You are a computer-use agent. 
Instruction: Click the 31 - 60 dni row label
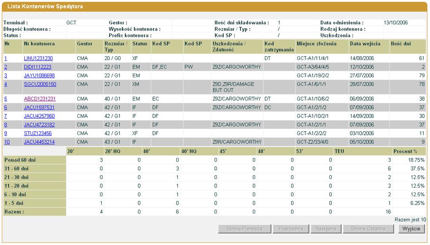point(34,169)
